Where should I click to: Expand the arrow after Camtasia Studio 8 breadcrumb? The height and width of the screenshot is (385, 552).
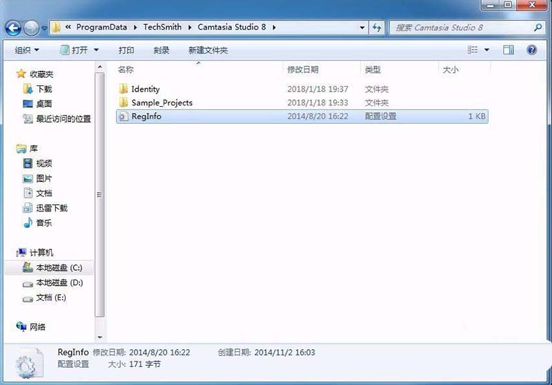pyautogui.click(x=274, y=28)
